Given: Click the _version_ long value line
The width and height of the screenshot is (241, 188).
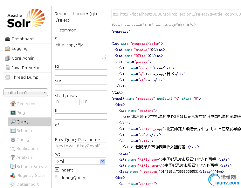Looking at the screenshot, I should tap(171, 171).
